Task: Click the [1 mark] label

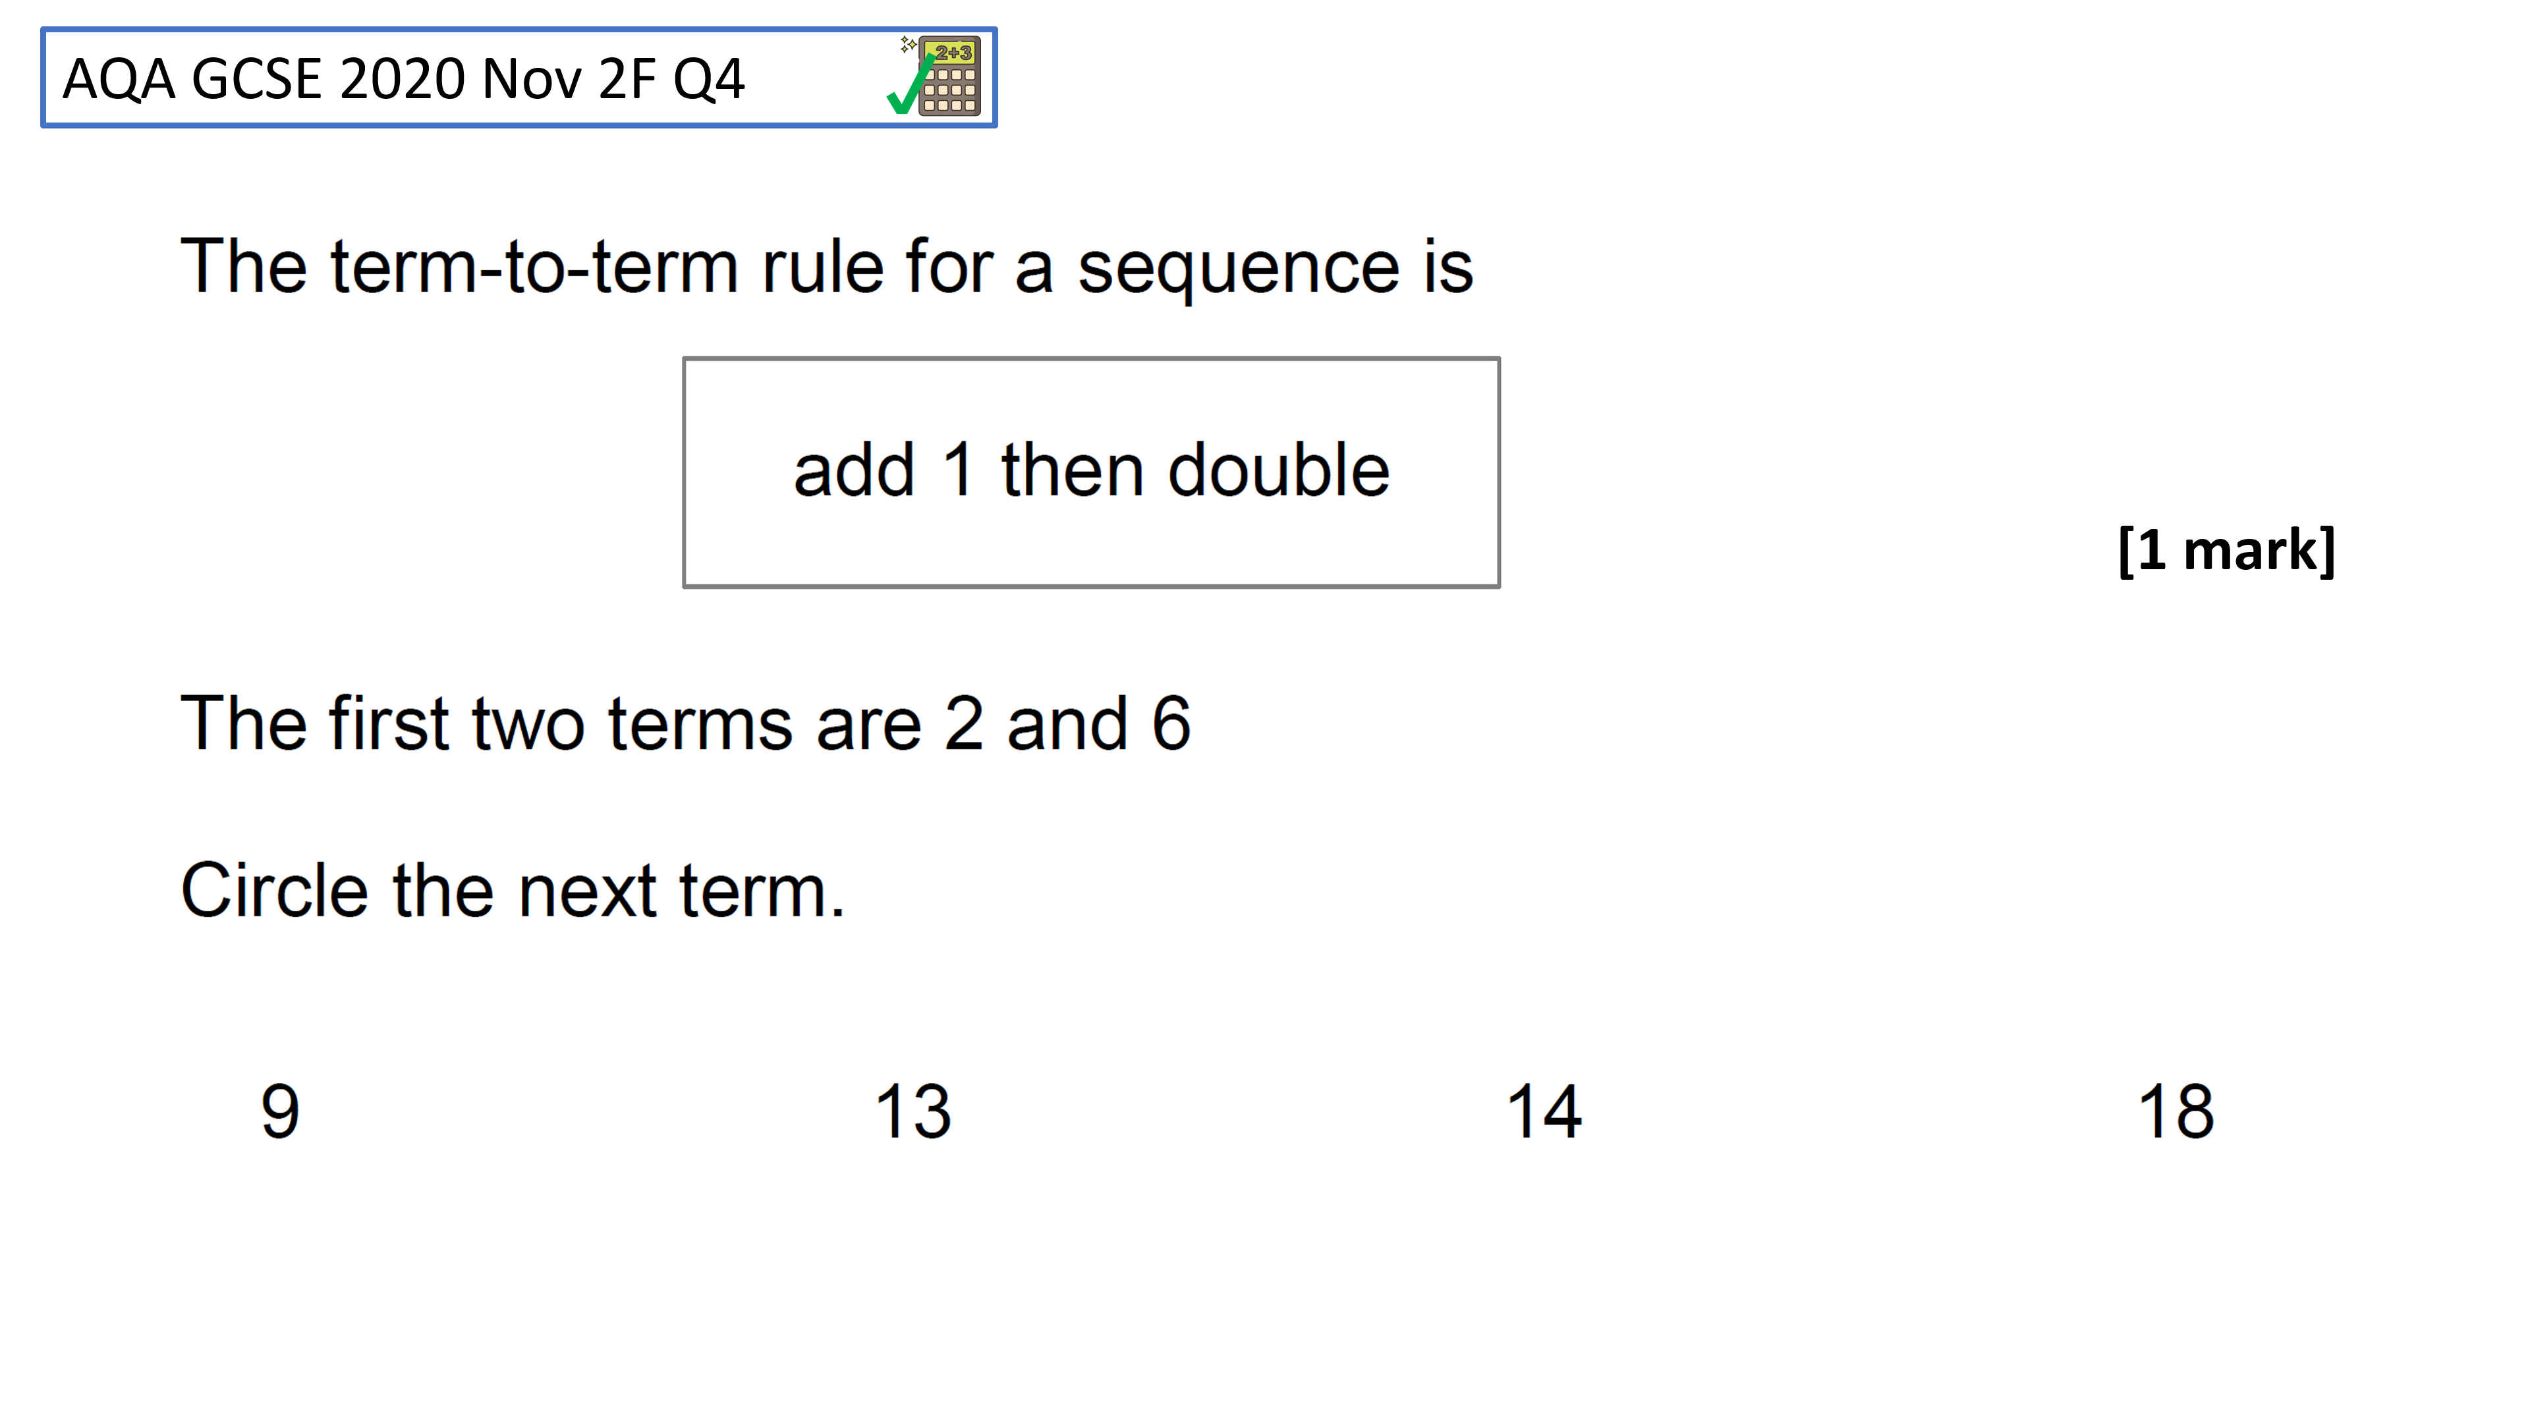Action: 2226,550
